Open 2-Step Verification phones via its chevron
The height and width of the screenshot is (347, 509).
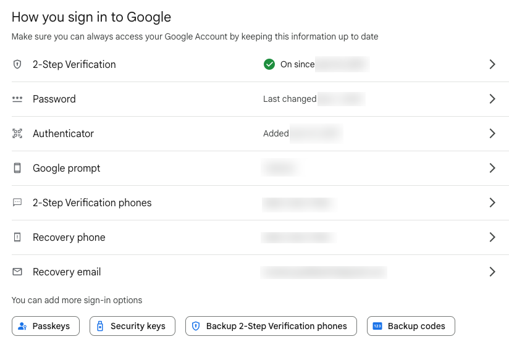tap(492, 203)
